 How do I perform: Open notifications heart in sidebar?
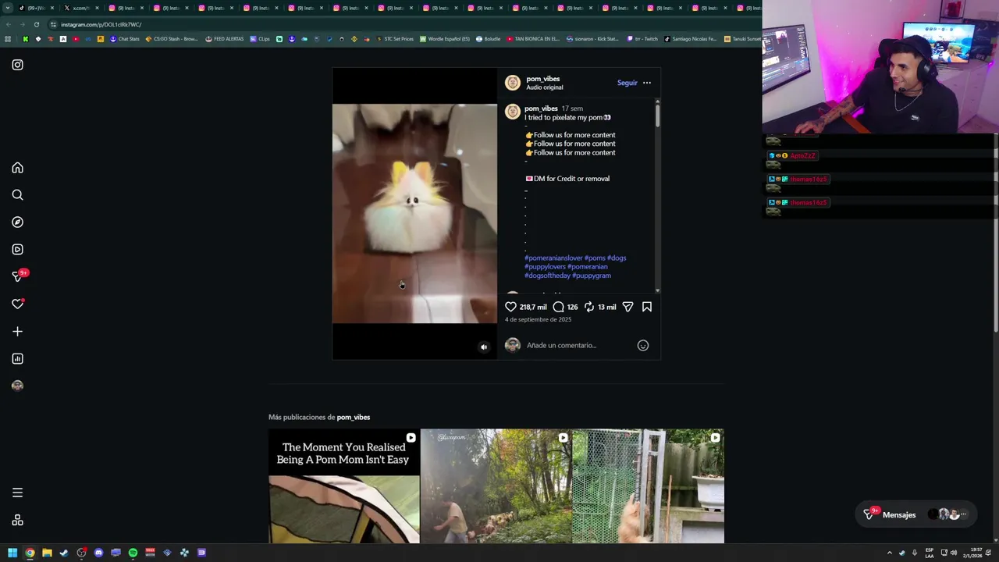coord(17,304)
